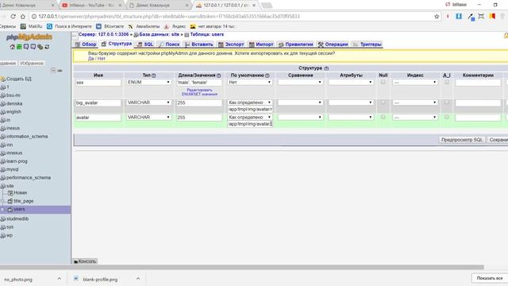Viewport: 508px width, 286px height.
Task: Click the link/unlink panel icon in sidebar
Action: [60, 71]
